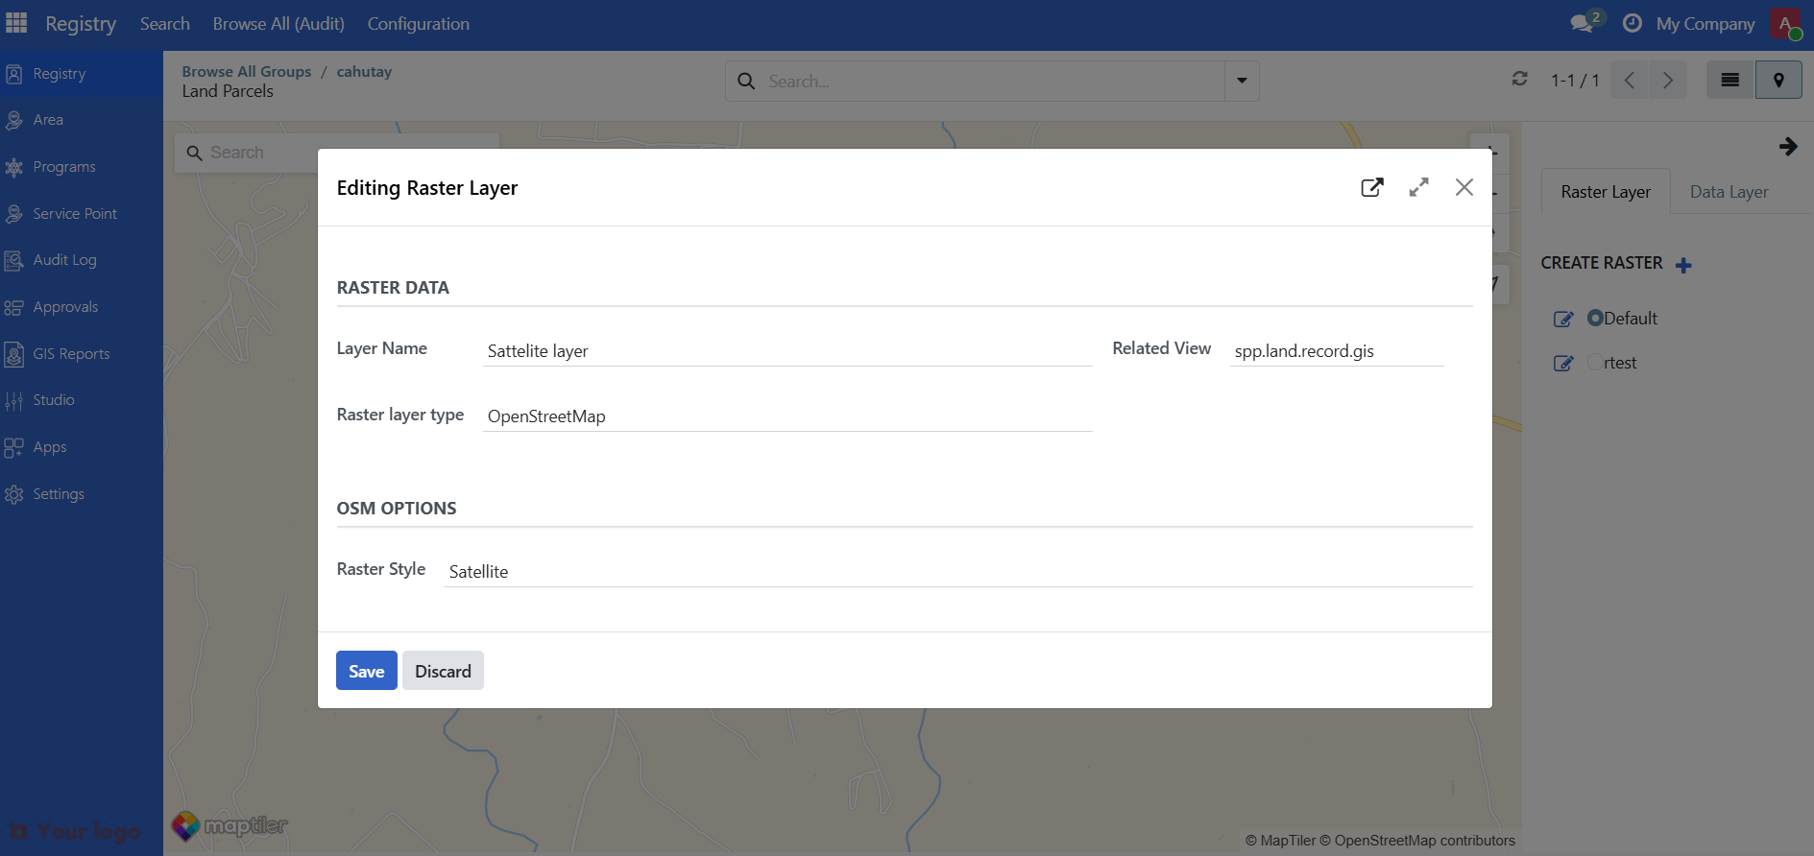This screenshot has height=856, width=1814.
Task: Click the Audit Log sidebar icon
Action: coord(13,260)
